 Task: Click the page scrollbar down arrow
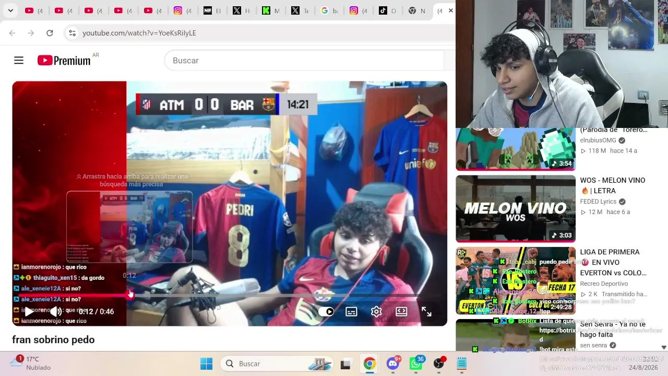coord(664,347)
